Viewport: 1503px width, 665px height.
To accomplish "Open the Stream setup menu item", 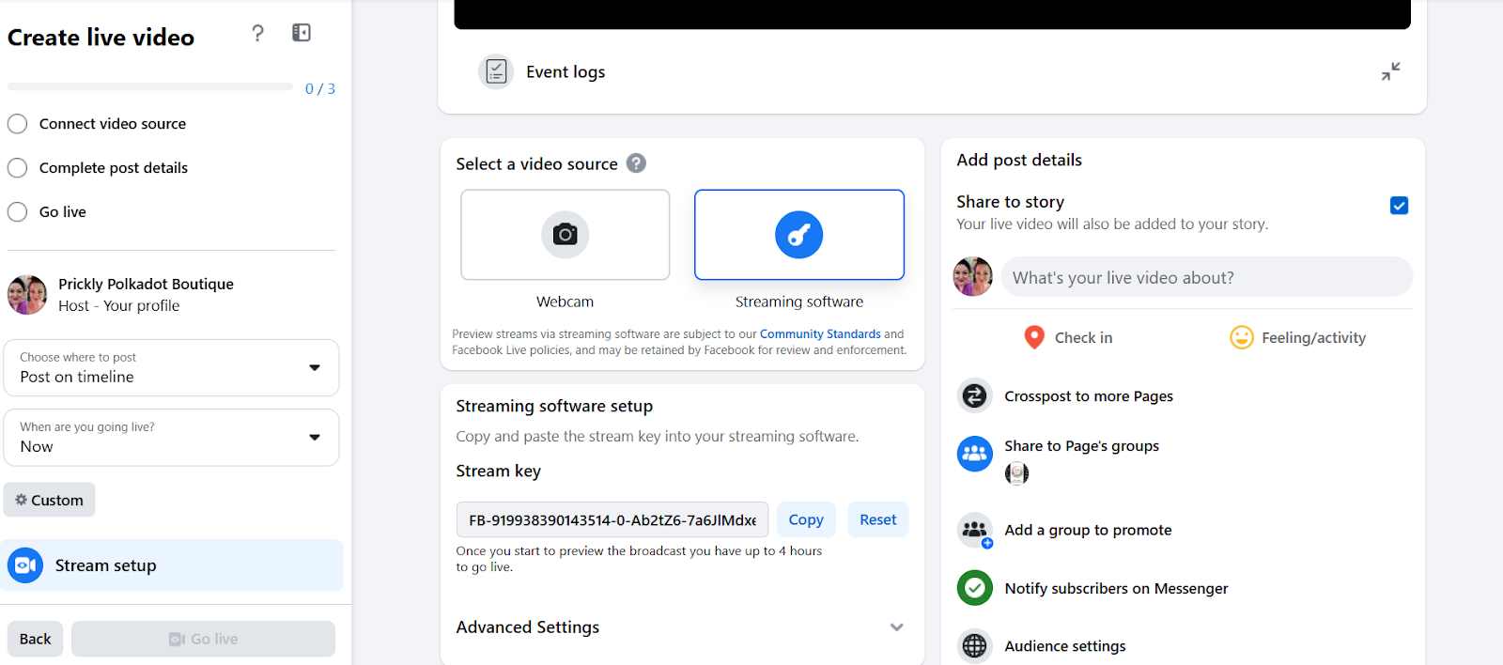I will 172,565.
